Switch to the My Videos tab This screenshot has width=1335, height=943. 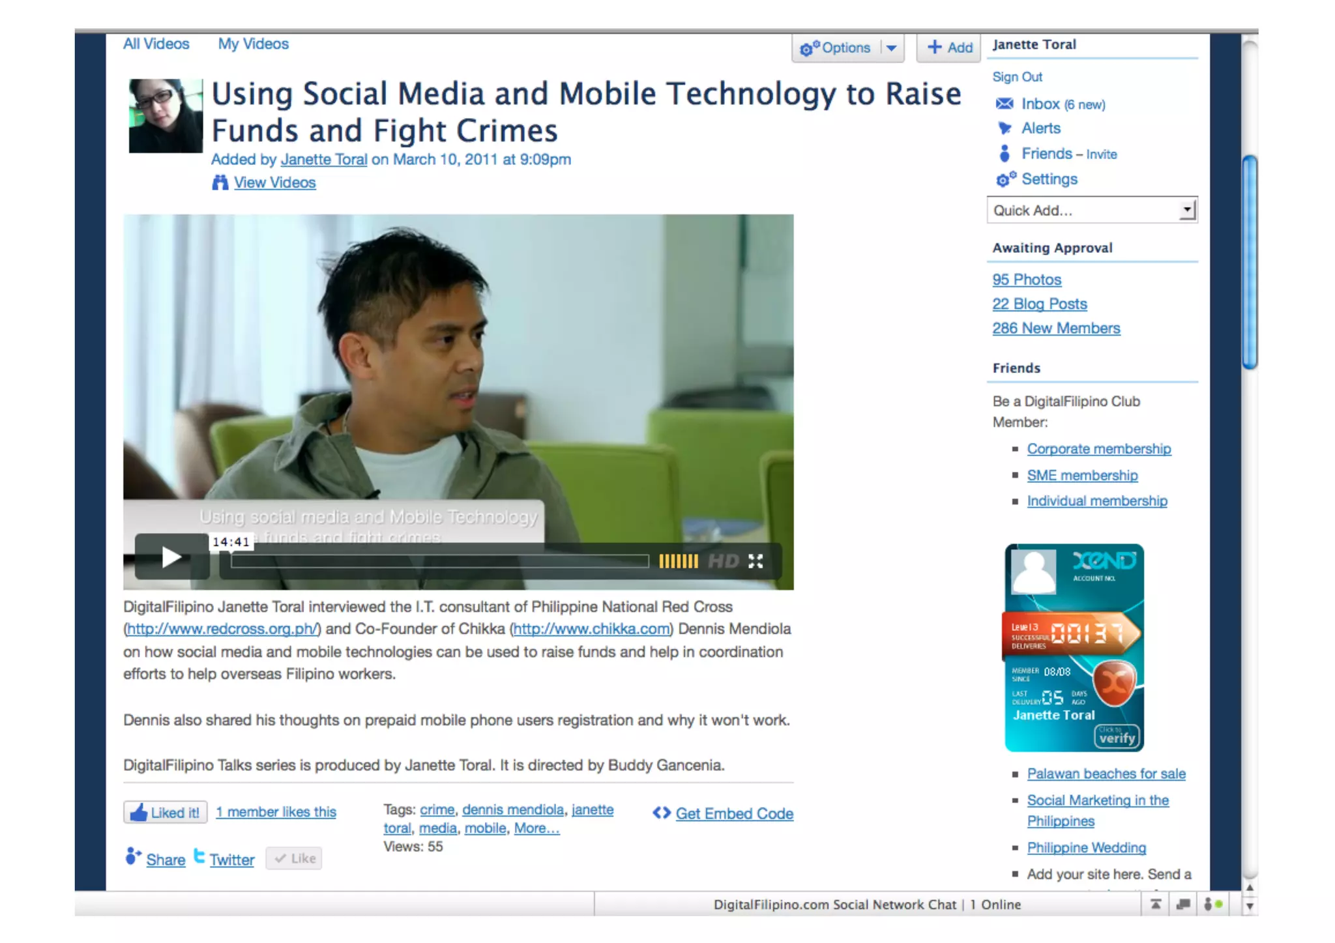[253, 44]
